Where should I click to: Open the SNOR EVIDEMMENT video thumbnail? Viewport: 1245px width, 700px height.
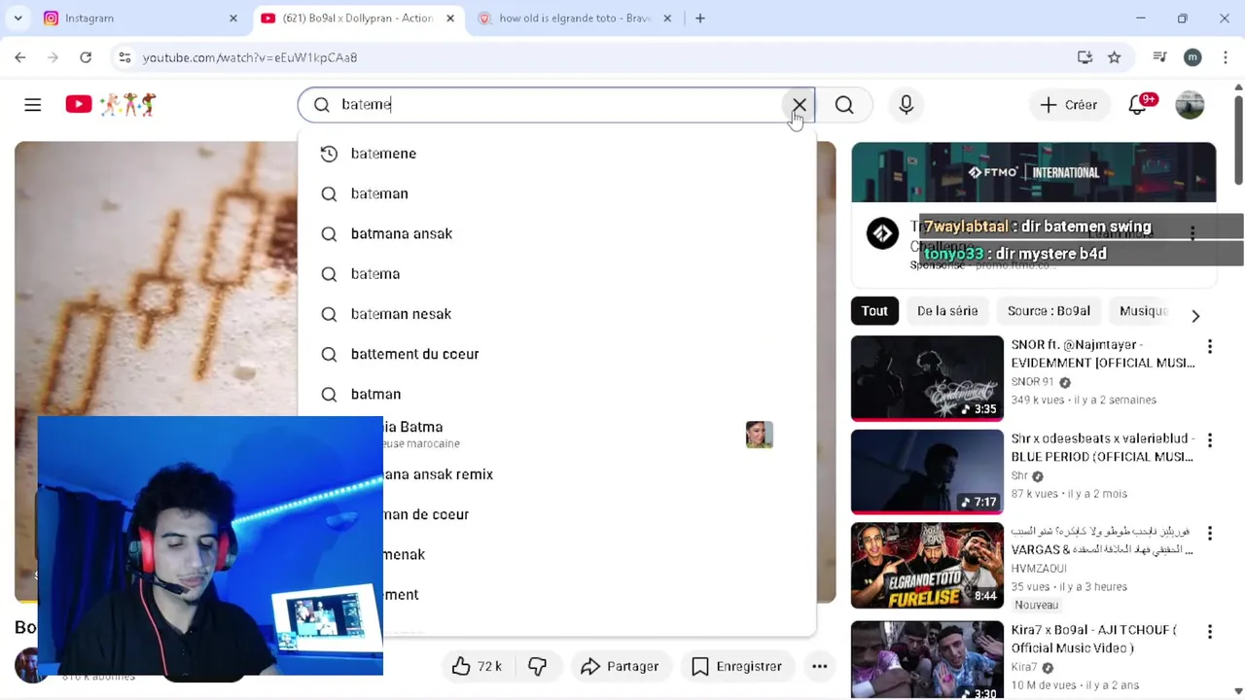[x=927, y=378]
